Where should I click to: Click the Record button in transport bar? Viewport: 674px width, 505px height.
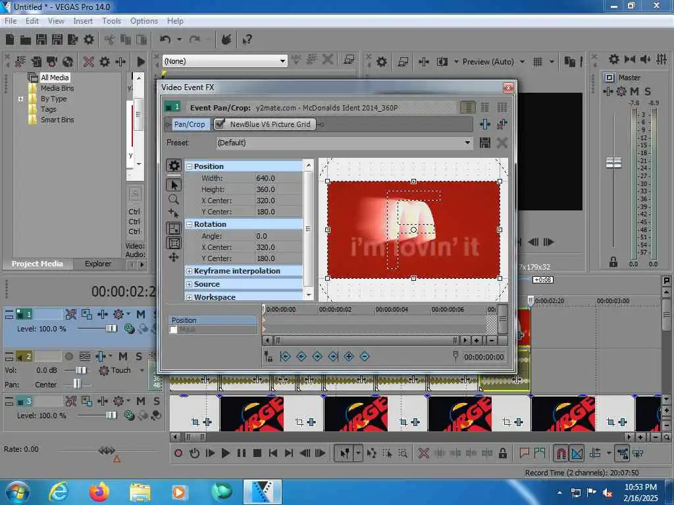point(178,453)
